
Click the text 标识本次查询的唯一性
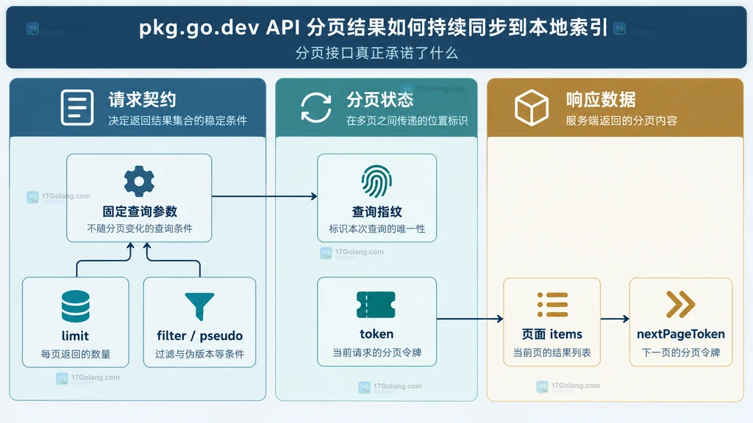[377, 229]
